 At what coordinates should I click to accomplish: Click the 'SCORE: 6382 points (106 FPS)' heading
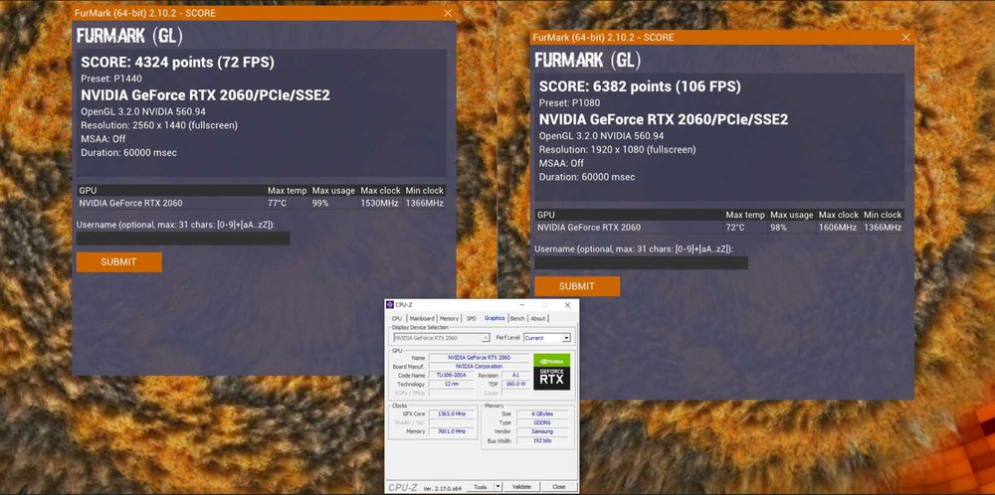click(640, 86)
